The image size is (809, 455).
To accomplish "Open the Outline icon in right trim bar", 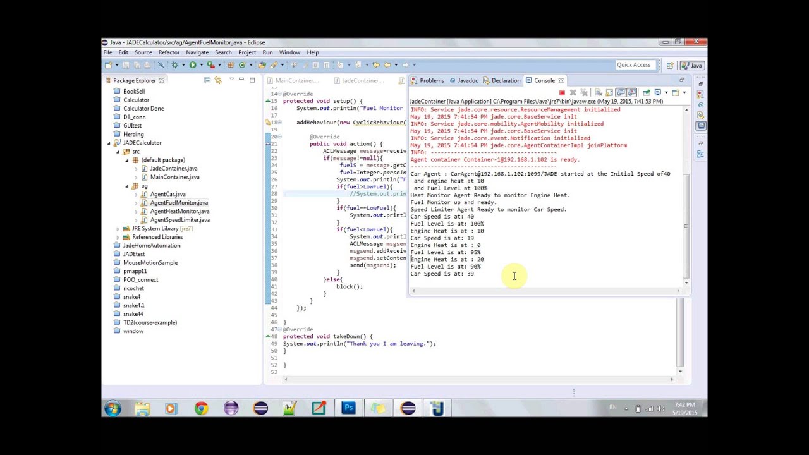I will 700,154.
